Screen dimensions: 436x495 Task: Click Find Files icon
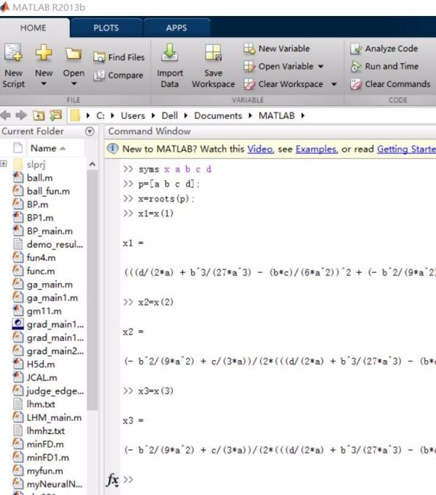pos(99,57)
